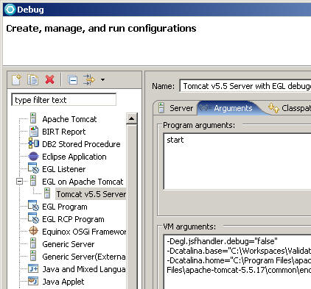
Task: Click the Filter launch configurations icon
Action: pyautogui.click(x=88, y=79)
